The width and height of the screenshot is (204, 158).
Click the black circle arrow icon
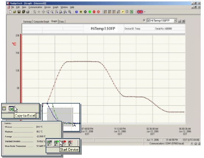point(85,12)
